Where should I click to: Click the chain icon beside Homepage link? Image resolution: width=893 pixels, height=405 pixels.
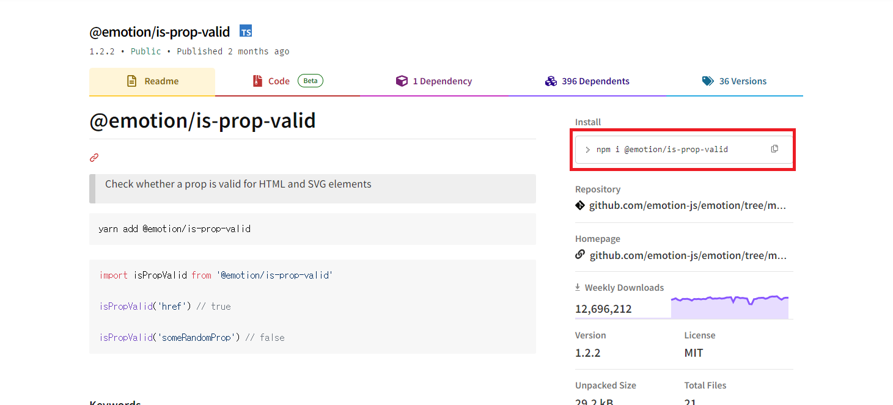point(580,255)
